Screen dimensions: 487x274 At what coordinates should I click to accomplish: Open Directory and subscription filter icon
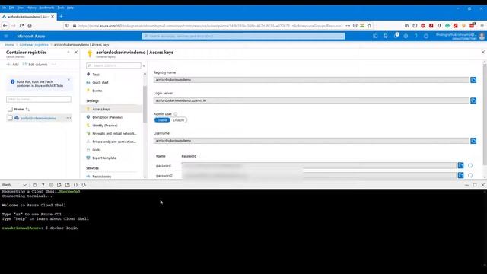tap(386, 37)
